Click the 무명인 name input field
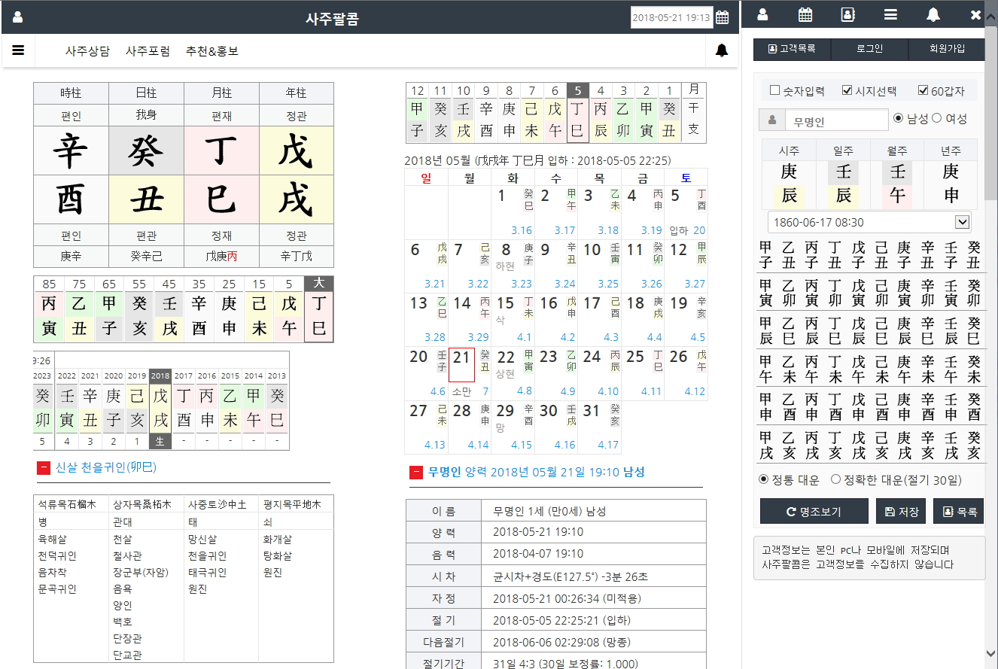Viewport: 998px width, 669px height. tap(835, 120)
